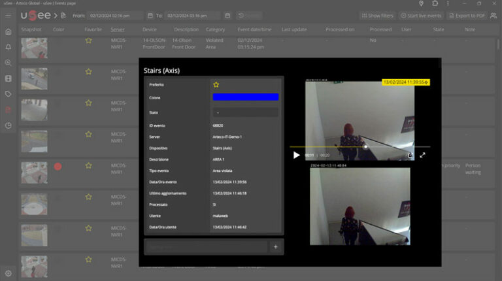The image size is (502, 281).
Task: Start live events
Action: click(x=421, y=15)
